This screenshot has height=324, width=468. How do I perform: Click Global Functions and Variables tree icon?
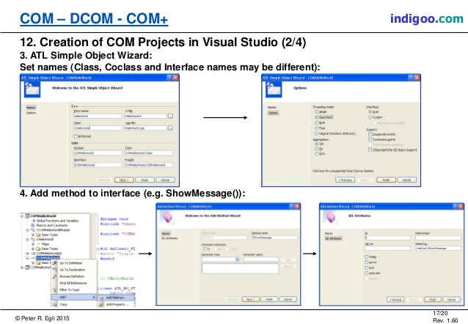(34, 221)
